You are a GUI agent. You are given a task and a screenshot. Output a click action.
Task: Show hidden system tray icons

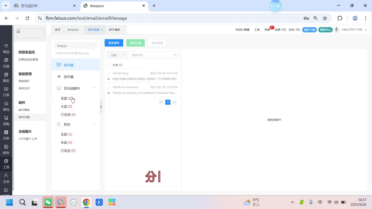[x=292, y=202]
